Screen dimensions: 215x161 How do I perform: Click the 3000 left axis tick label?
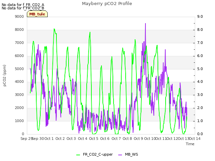(x=19, y=95)
